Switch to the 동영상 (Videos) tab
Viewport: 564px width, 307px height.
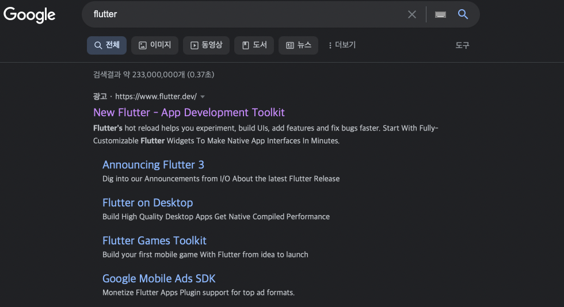[x=206, y=45]
